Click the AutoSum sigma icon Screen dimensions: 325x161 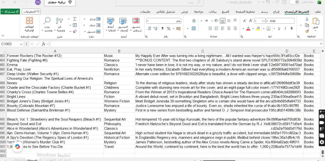coord(75,19)
